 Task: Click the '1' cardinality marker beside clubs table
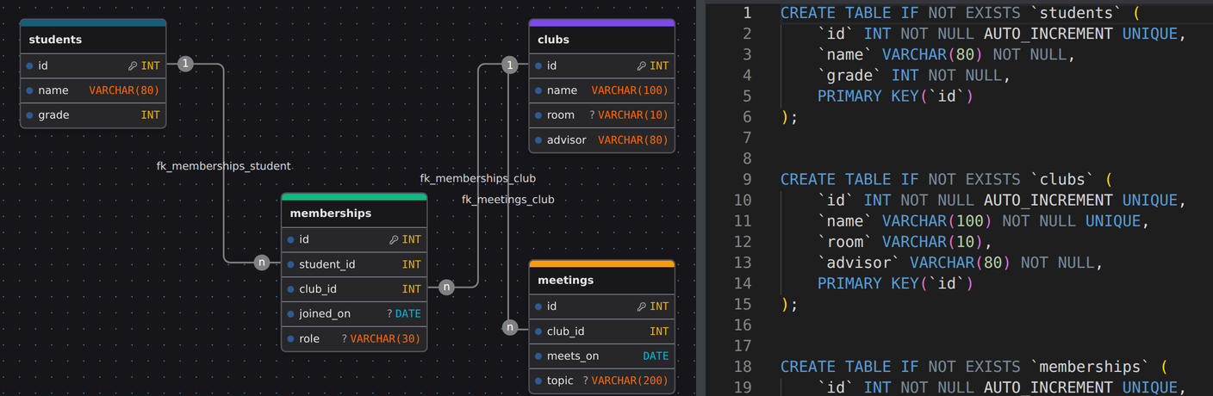click(510, 65)
